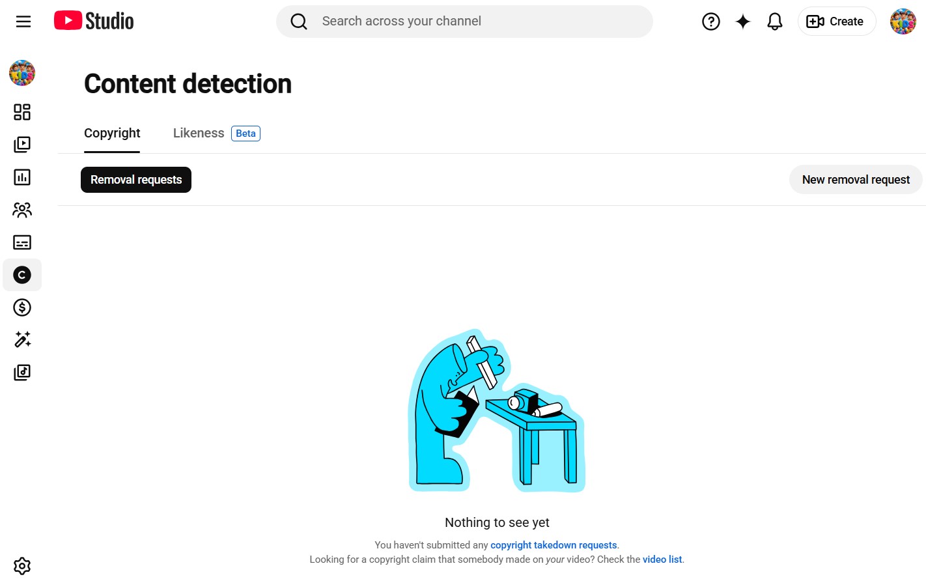Open the hamburger navigation menu

pyautogui.click(x=23, y=21)
